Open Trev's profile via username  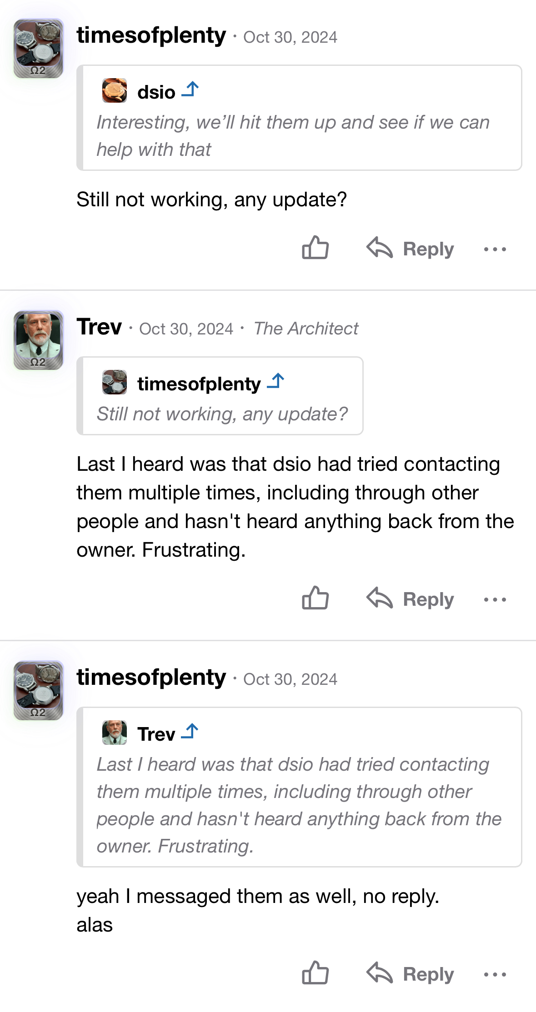click(99, 327)
